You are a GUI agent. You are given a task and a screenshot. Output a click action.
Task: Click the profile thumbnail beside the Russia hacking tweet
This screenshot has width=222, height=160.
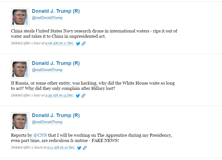20,69
